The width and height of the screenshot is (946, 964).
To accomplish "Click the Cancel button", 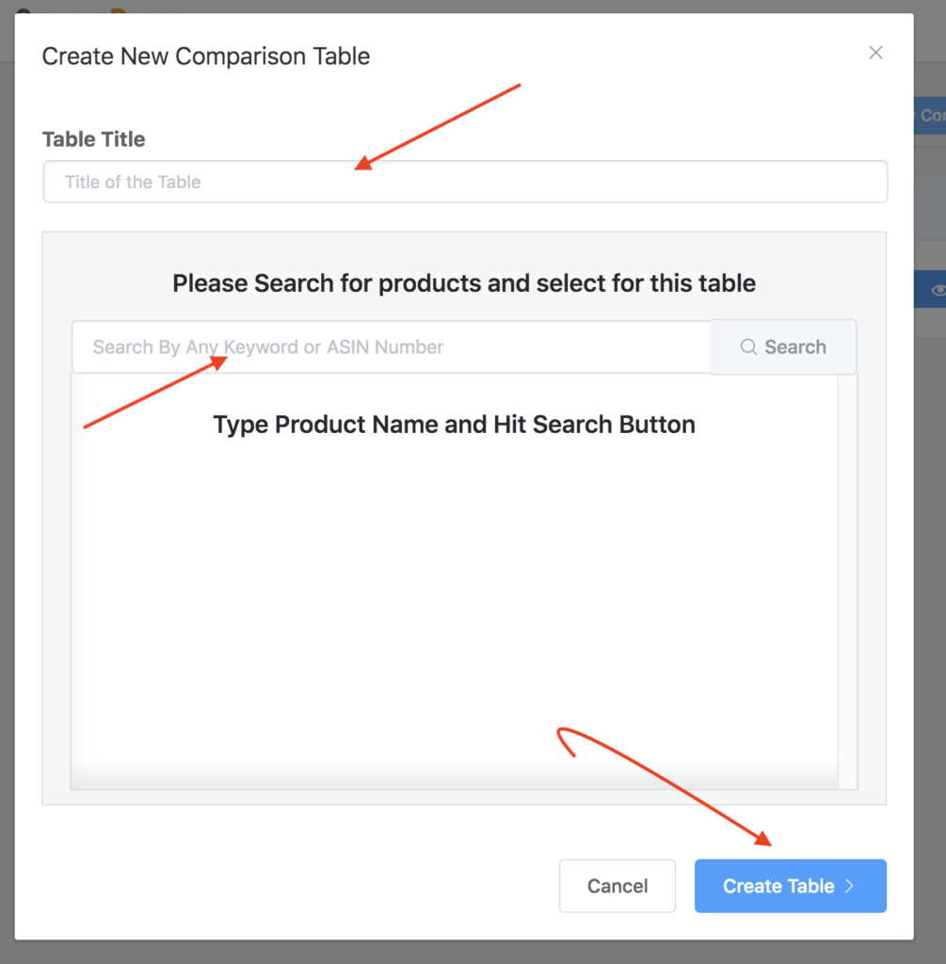I will (x=617, y=886).
